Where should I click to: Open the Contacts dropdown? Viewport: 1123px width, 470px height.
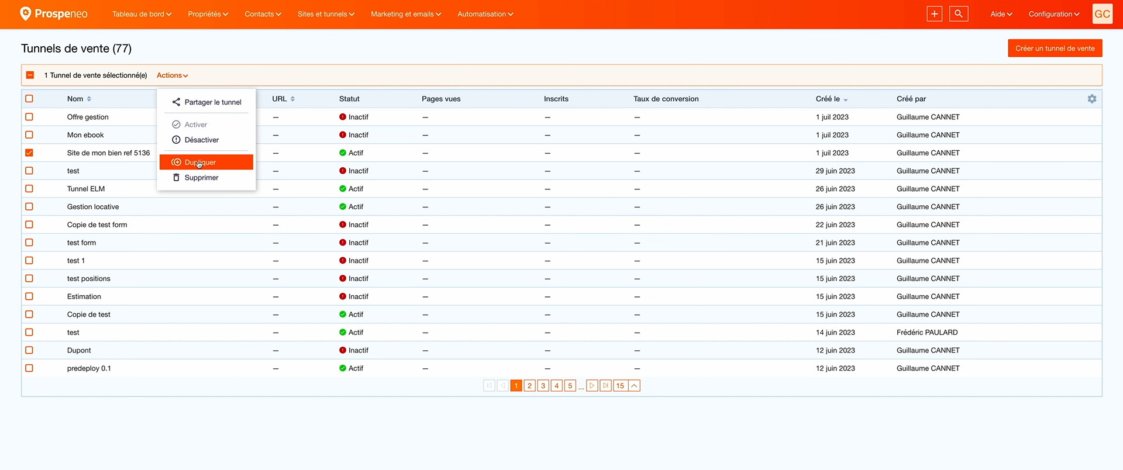pyautogui.click(x=263, y=14)
